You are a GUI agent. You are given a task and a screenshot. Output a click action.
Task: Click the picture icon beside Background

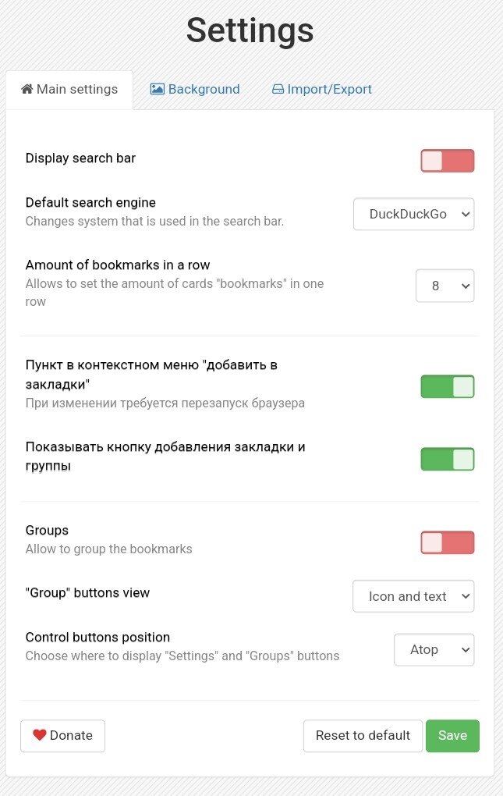[x=158, y=89]
